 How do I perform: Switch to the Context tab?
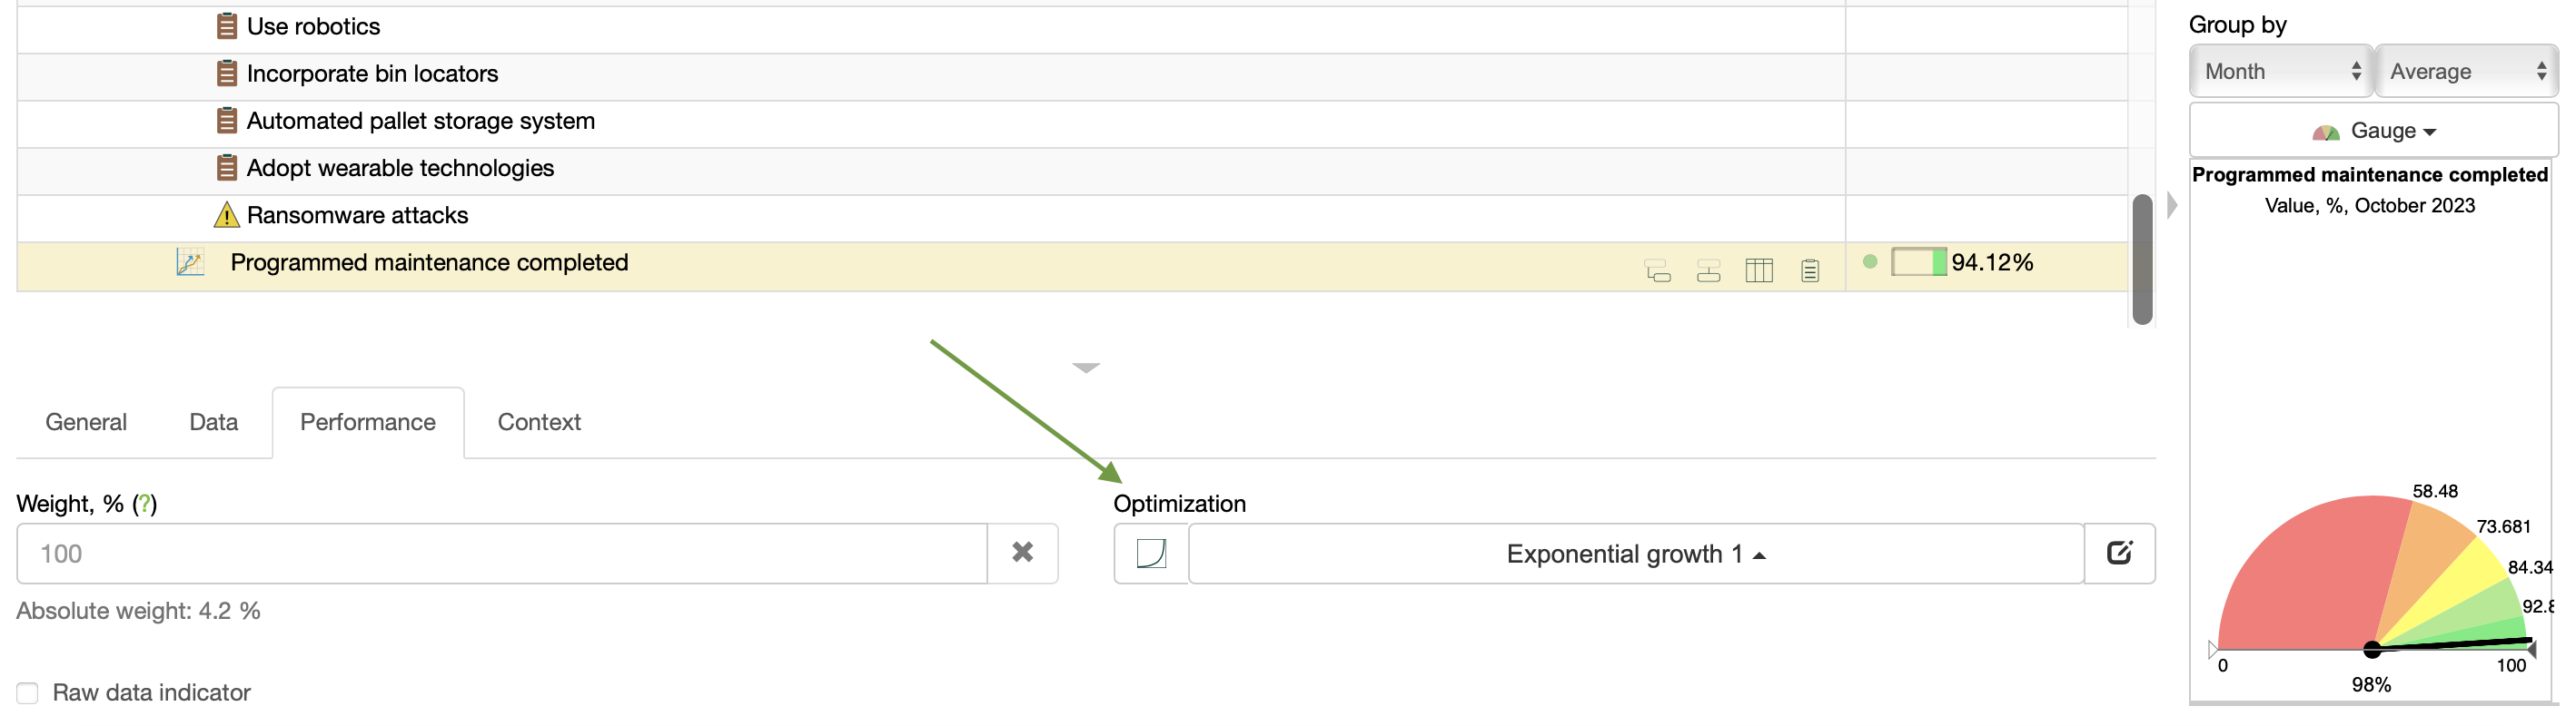[538, 421]
